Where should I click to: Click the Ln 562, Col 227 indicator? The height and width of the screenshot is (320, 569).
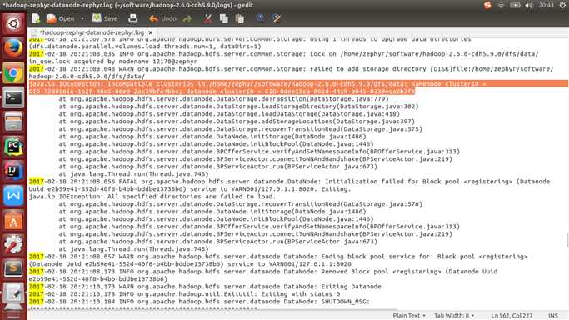pyautogui.click(x=512, y=316)
